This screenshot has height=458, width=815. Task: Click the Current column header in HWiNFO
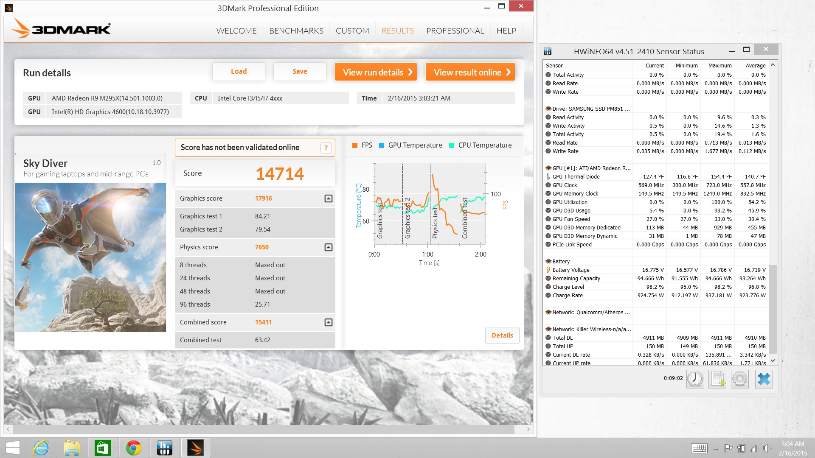[649, 65]
